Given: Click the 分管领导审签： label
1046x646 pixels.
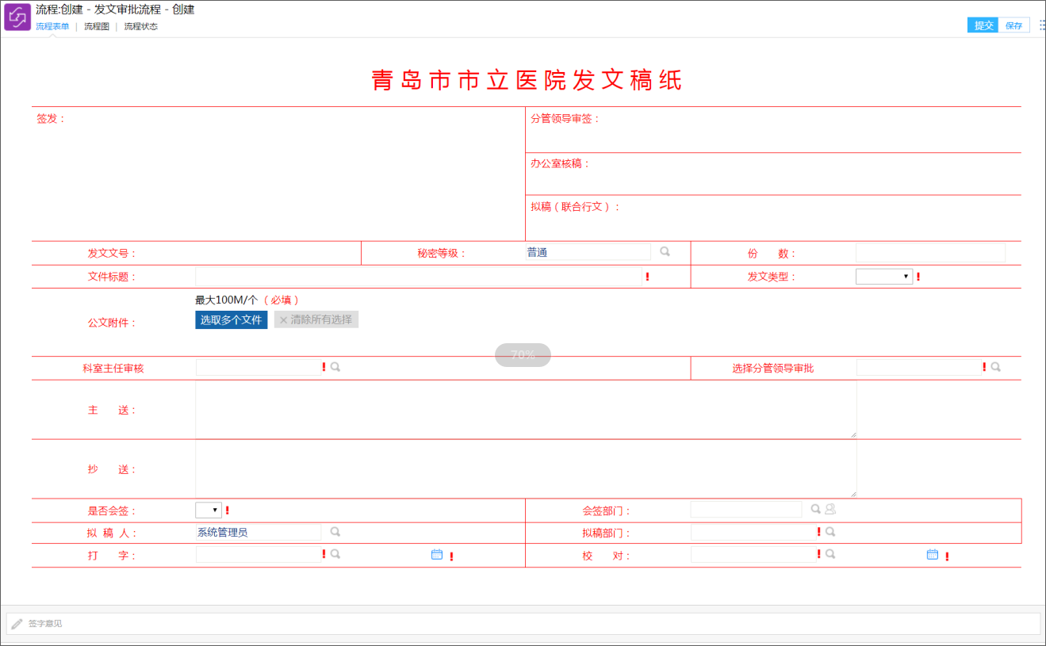Looking at the screenshot, I should pyautogui.click(x=565, y=118).
